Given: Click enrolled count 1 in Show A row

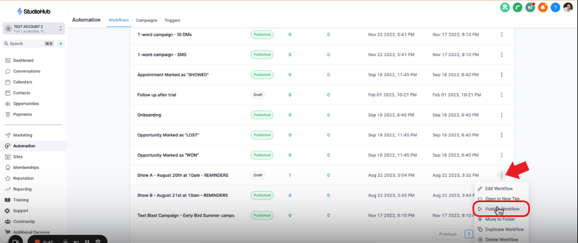Looking at the screenshot, I should (290, 176).
